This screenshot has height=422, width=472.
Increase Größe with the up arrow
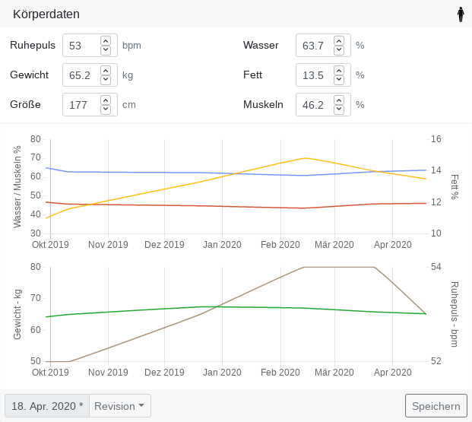pos(106,100)
